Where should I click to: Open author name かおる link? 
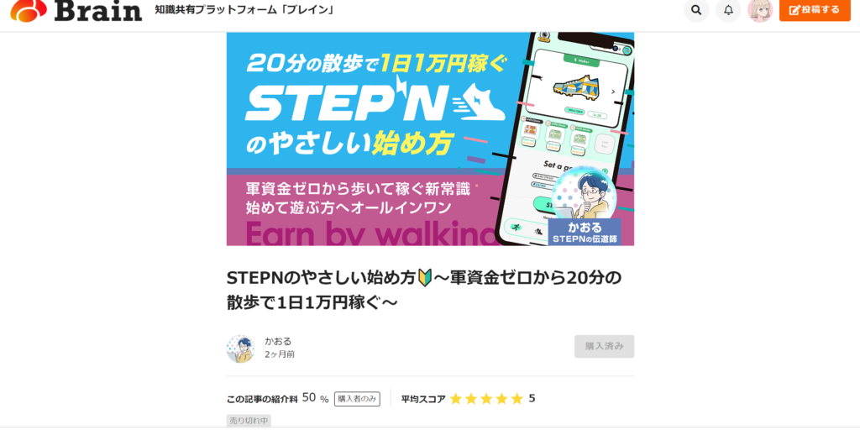[x=278, y=341]
